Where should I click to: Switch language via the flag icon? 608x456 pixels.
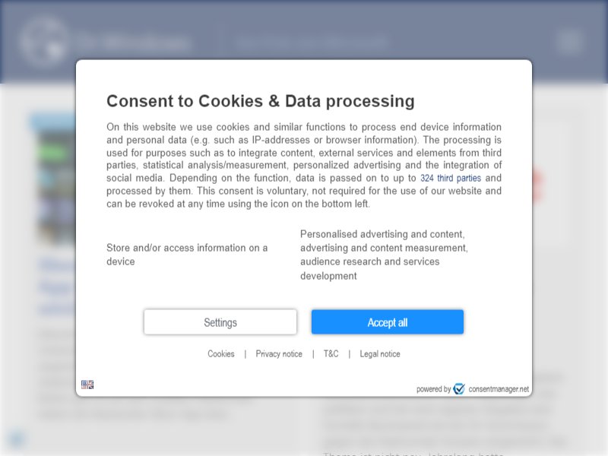tap(87, 385)
